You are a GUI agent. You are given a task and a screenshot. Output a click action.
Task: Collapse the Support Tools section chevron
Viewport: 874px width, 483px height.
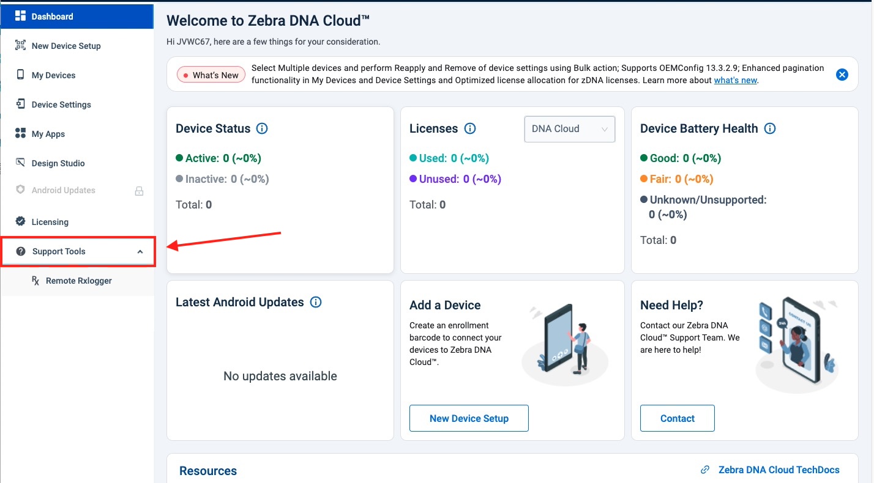140,252
